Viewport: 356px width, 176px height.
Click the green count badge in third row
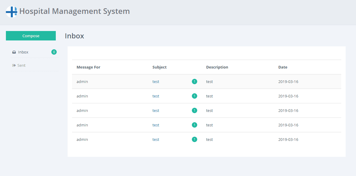tap(194, 111)
